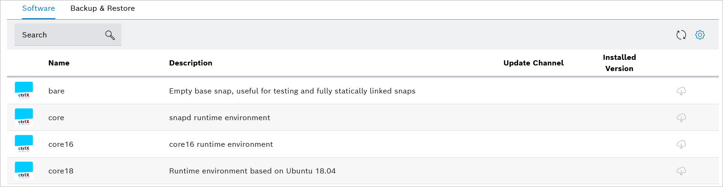
Task: Click the ctrlX icon for core16 snap
Action: point(24,144)
